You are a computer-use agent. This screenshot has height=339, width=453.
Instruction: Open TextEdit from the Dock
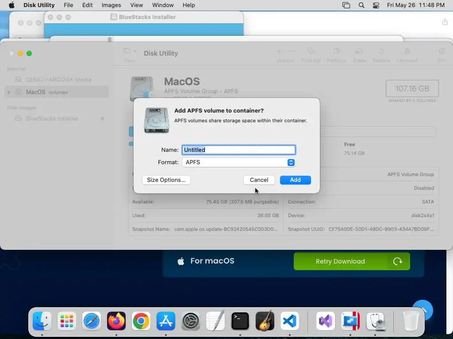point(215,321)
